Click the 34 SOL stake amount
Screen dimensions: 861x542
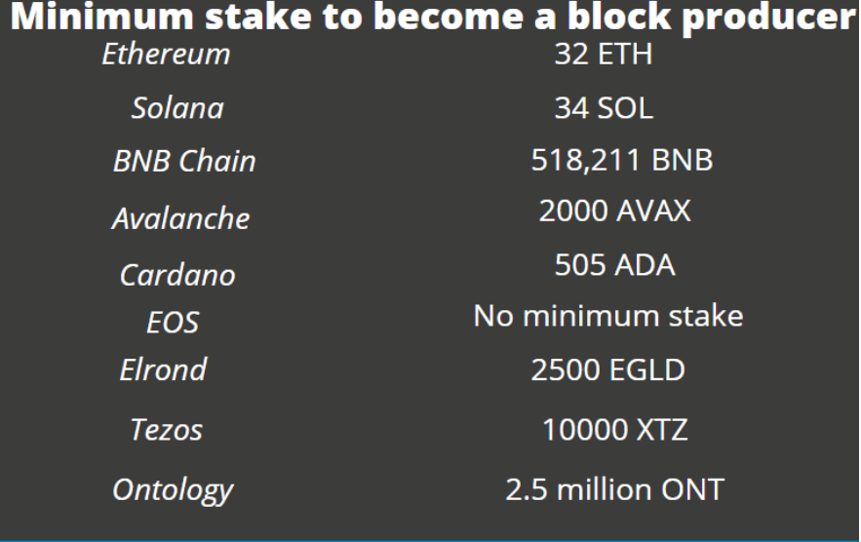(604, 107)
